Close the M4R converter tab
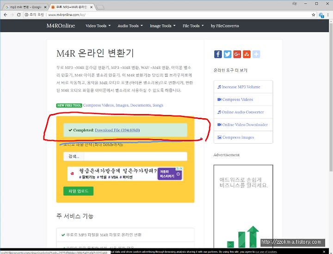This screenshot has height=254, width=333. [91, 7]
